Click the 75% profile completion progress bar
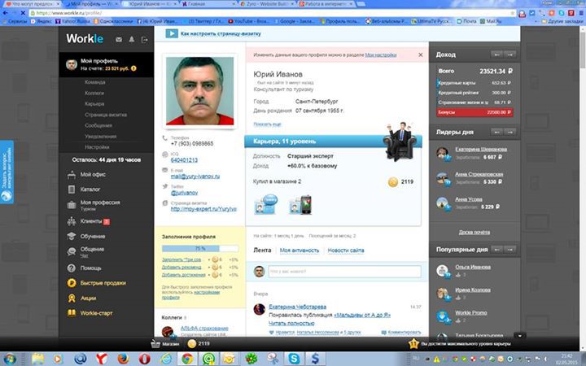 (x=199, y=248)
